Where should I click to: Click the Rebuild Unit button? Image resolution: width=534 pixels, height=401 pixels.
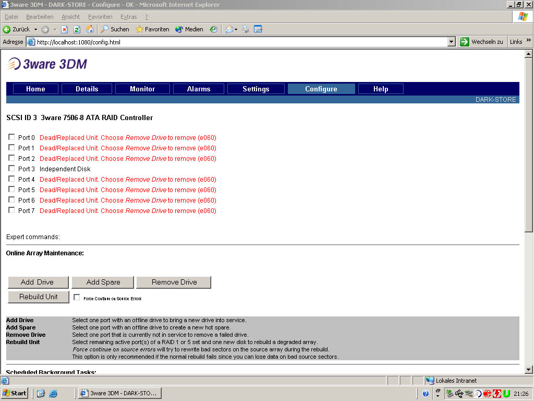[x=39, y=297]
